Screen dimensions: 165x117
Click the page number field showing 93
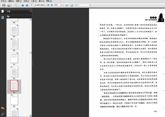coord(32,5)
